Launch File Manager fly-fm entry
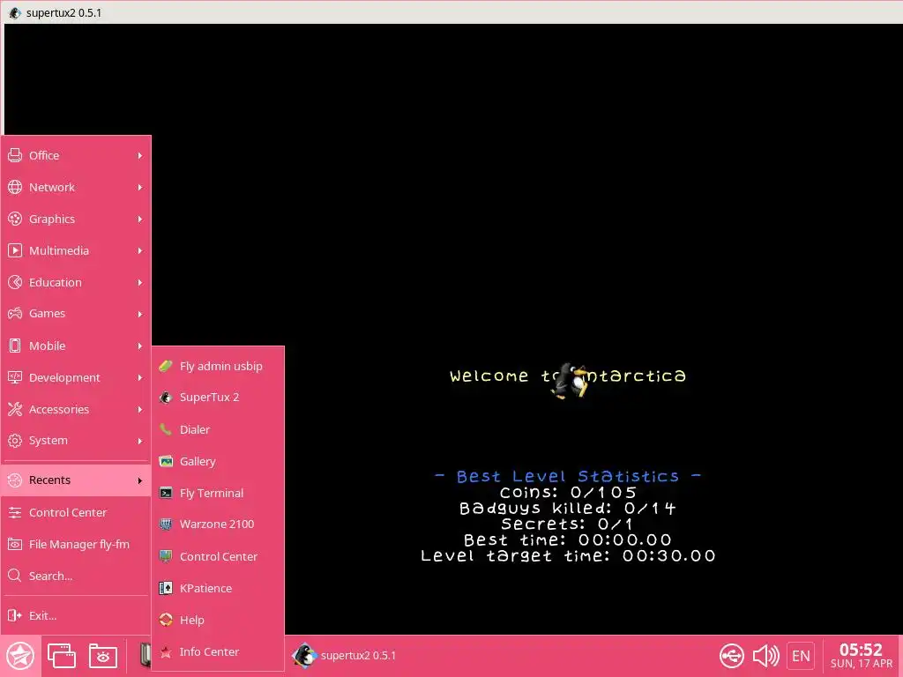This screenshot has height=677, width=903. click(x=76, y=544)
